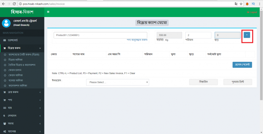Viewport: 263px width, 134px height.
Task: Click the dashboard grid icon in sidebar
Action: (5, 40)
